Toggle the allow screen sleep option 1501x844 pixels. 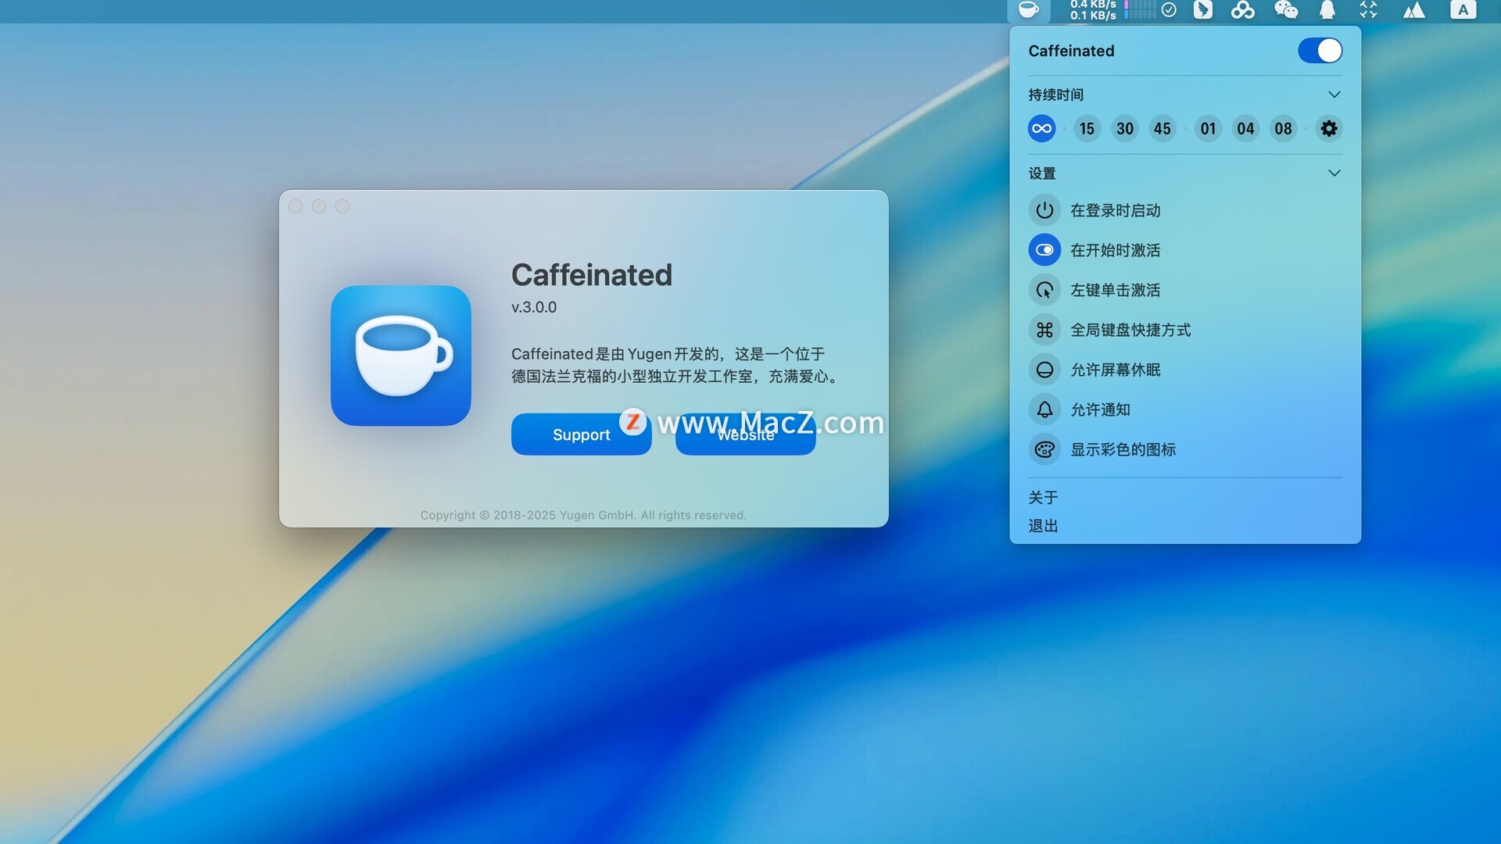1044,370
